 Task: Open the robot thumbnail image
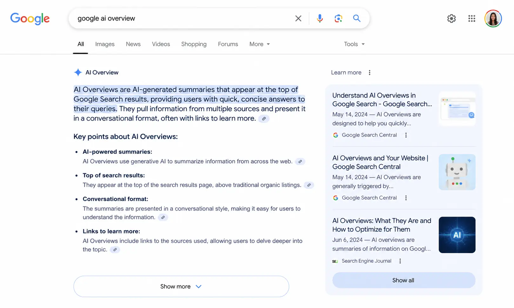click(457, 172)
